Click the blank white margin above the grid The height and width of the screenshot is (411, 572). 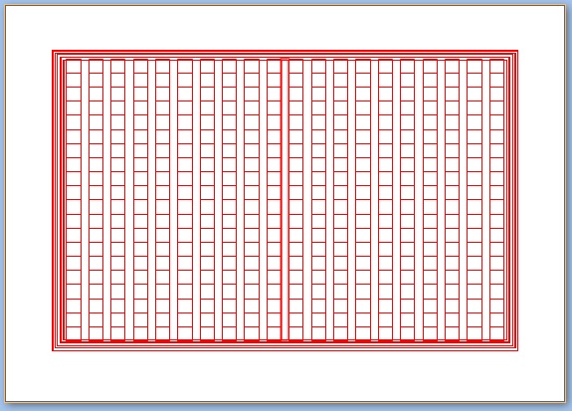pos(285,28)
